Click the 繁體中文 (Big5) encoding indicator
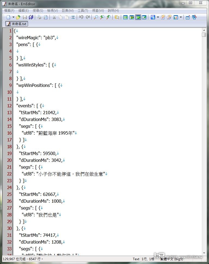209x264 pixels. 171,259
